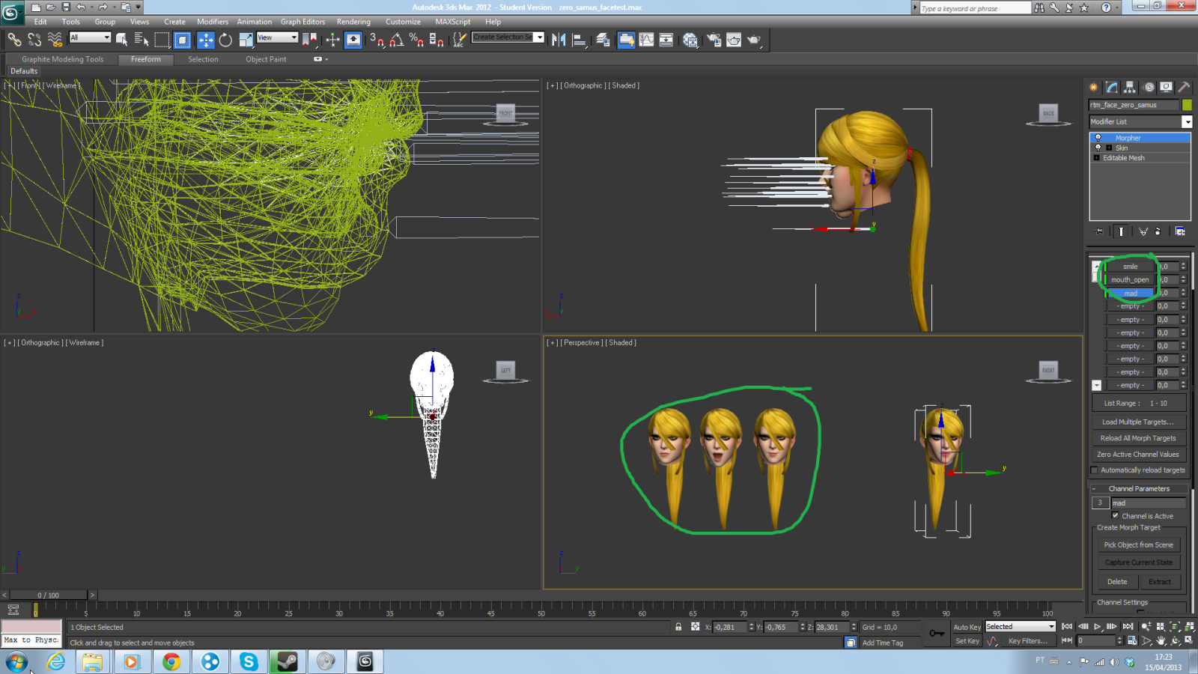Viewport: 1198px width, 674px height.
Task: Uncheck Channel is Active checkbox
Action: (x=1115, y=515)
